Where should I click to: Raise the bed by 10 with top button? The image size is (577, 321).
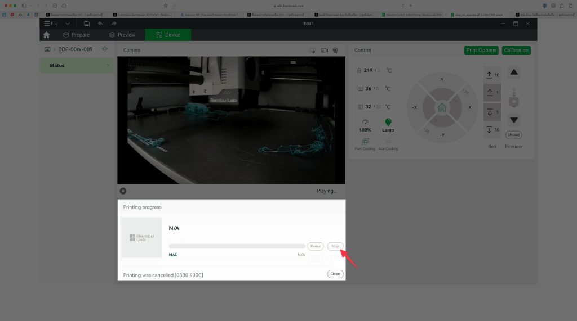tap(492, 75)
